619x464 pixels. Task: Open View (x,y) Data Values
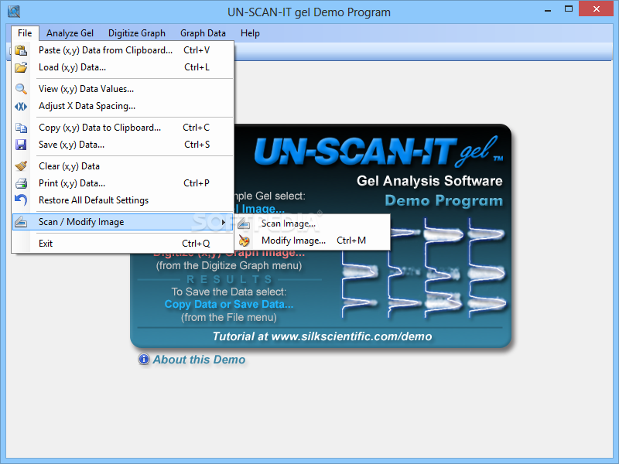[x=123, y=89]
